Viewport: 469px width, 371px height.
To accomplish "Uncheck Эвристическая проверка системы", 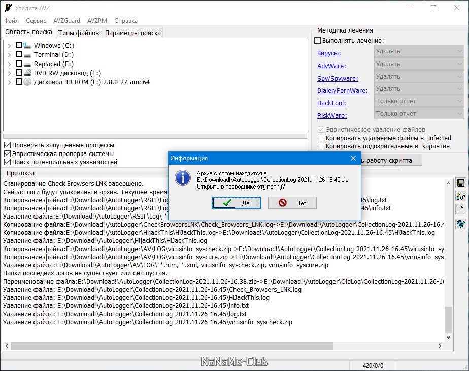I will coord(8,154).
